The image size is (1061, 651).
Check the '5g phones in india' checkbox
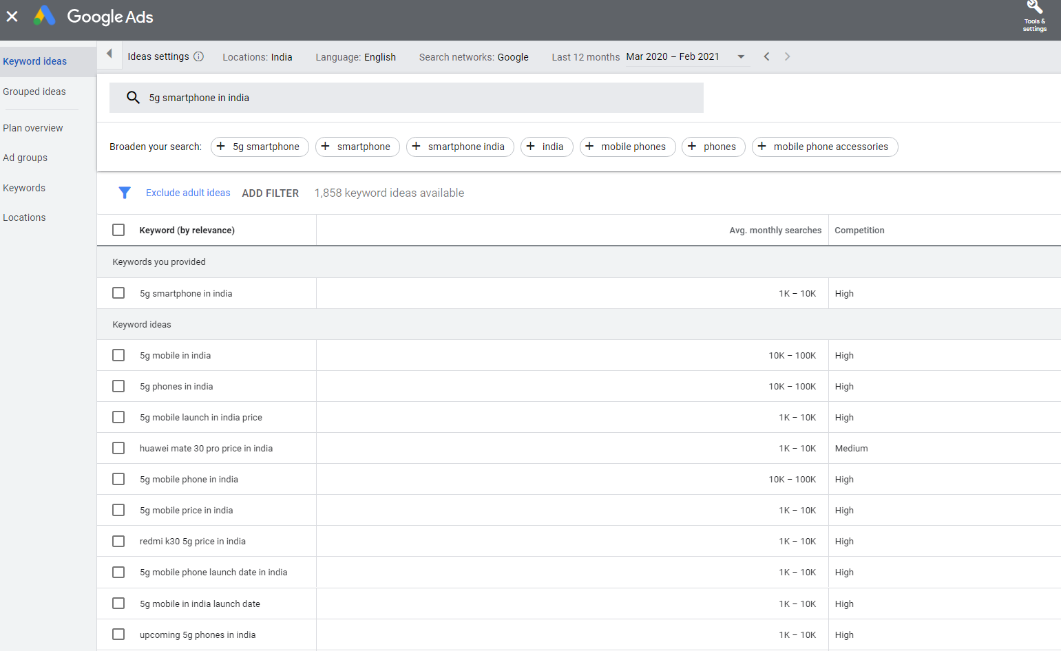pos(118,386)
